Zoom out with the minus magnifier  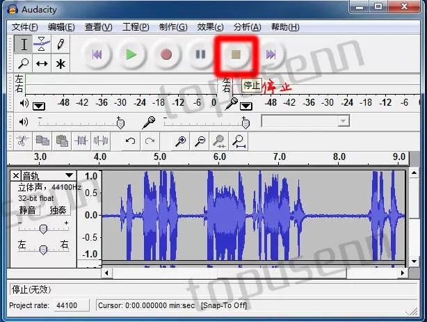pyautogui.click(x=200, y=141)
